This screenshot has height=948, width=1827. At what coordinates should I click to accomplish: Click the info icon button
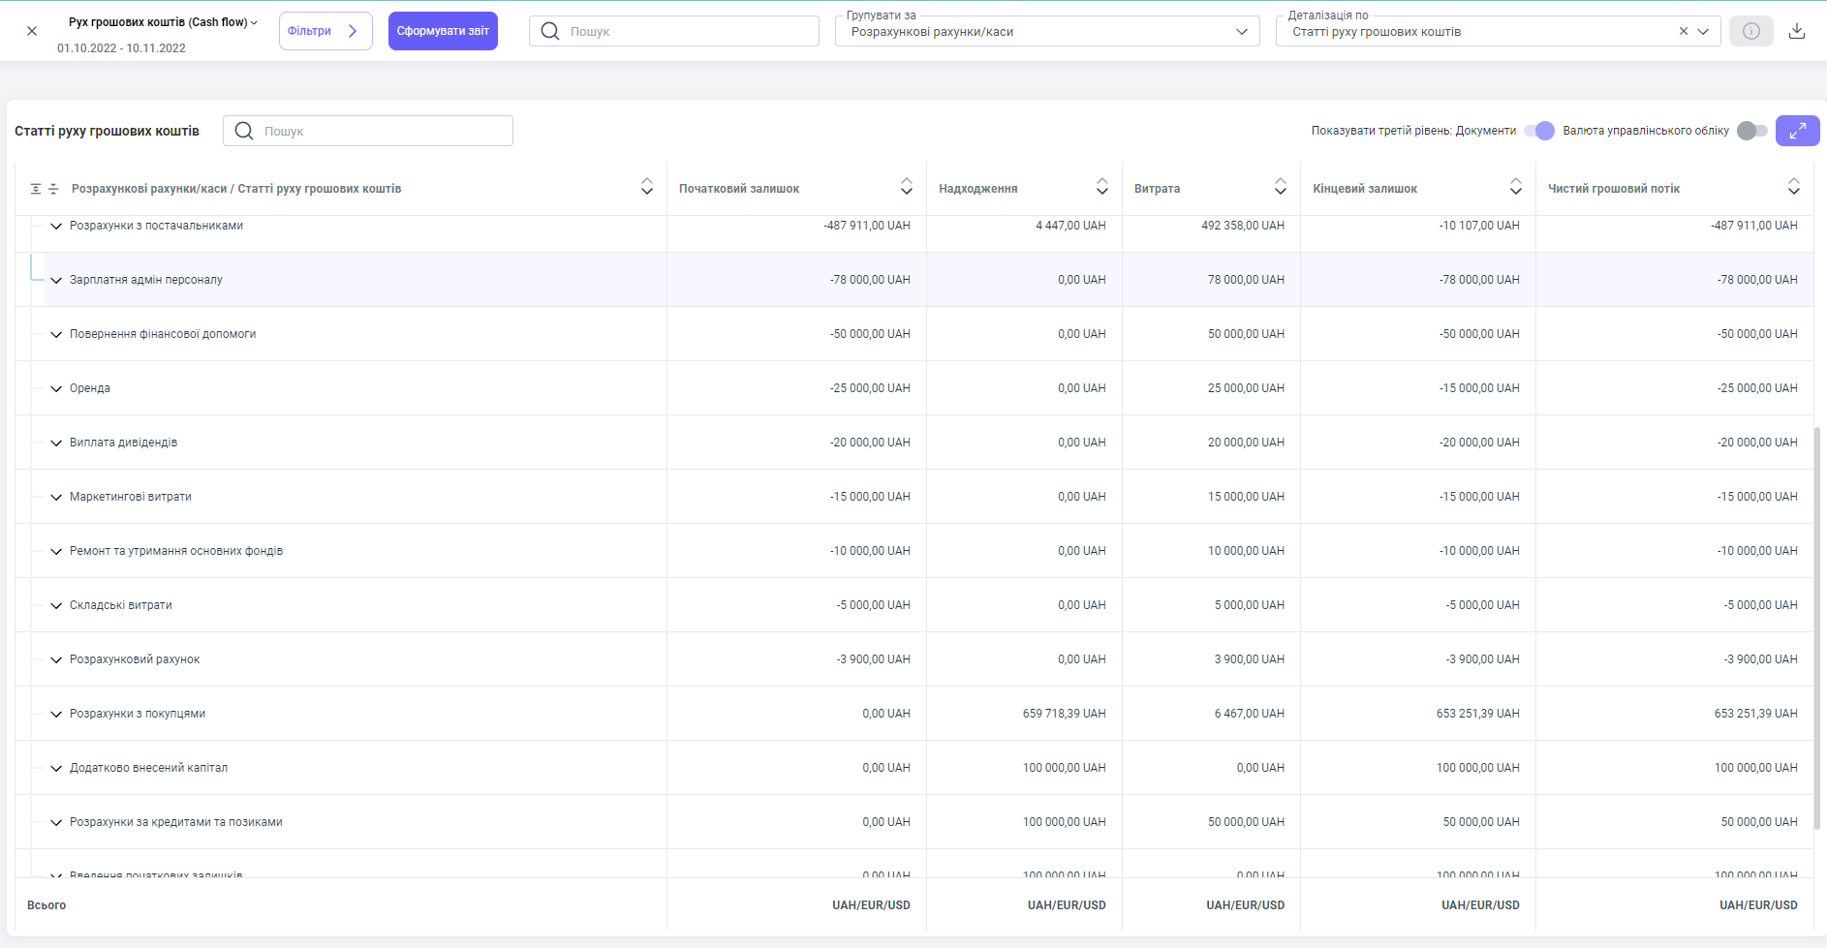1751,31
